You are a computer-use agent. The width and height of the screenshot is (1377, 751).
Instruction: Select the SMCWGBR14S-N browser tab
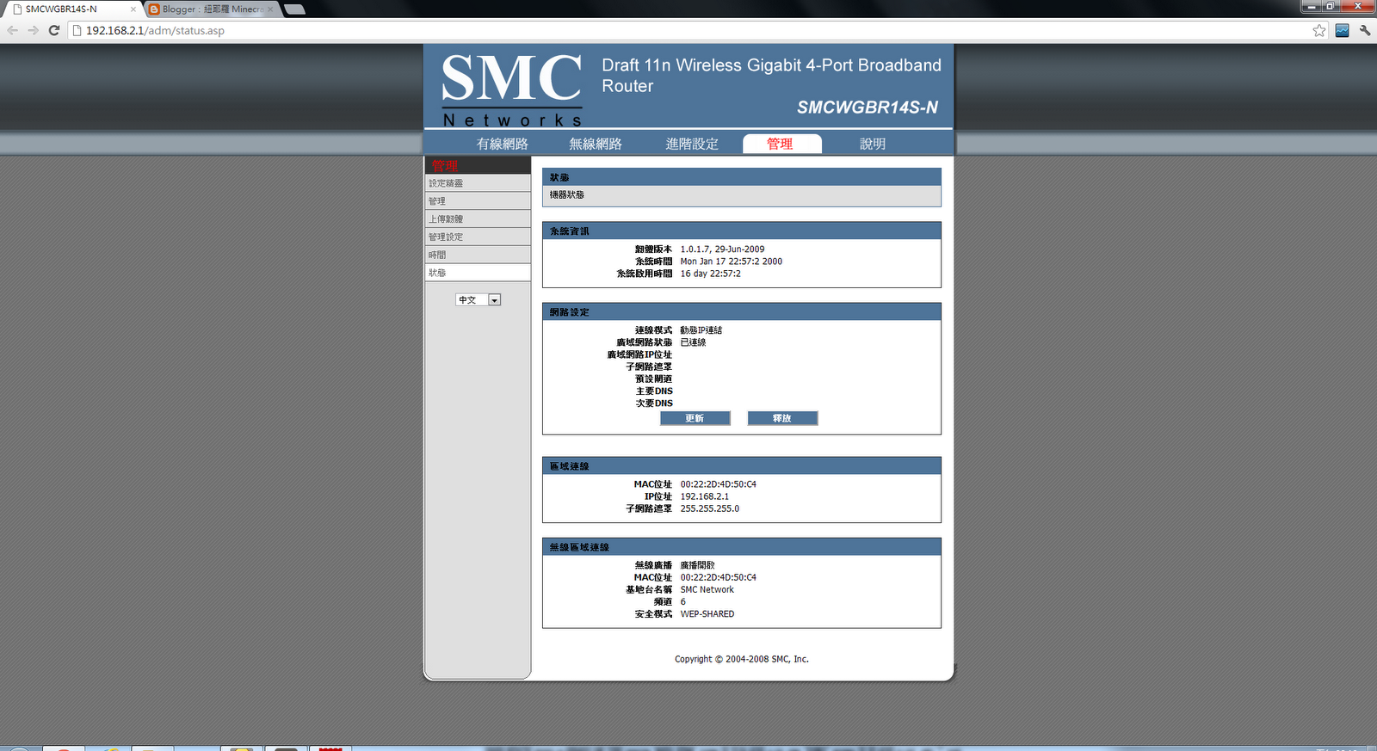click(72, 9)
